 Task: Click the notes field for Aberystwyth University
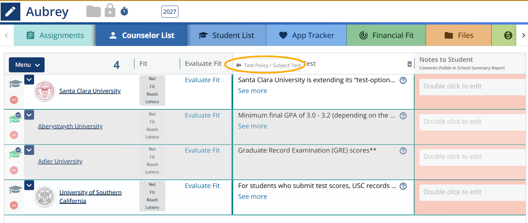[473, 122]
